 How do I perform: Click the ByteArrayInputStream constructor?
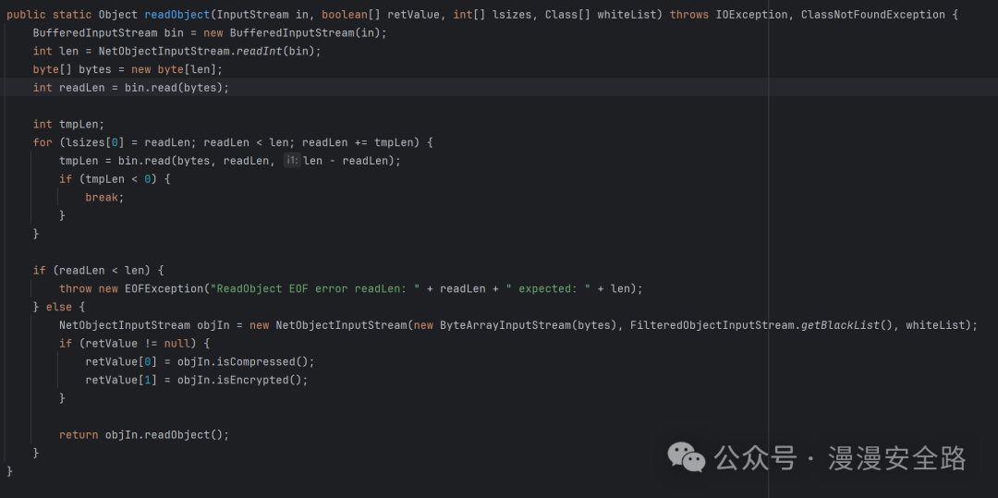pos(500,325)
